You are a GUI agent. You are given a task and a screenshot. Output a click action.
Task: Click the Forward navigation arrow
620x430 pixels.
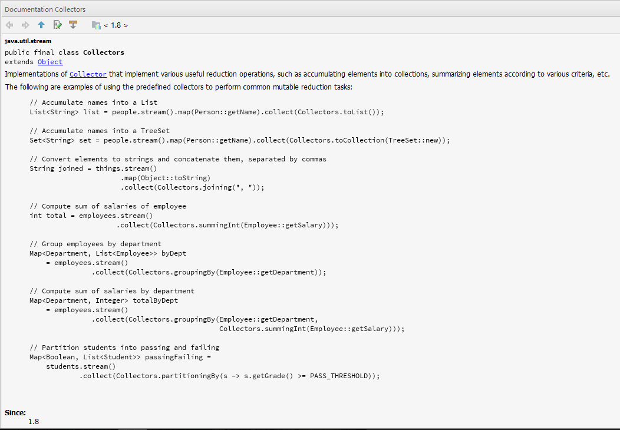tap(25, 25)
